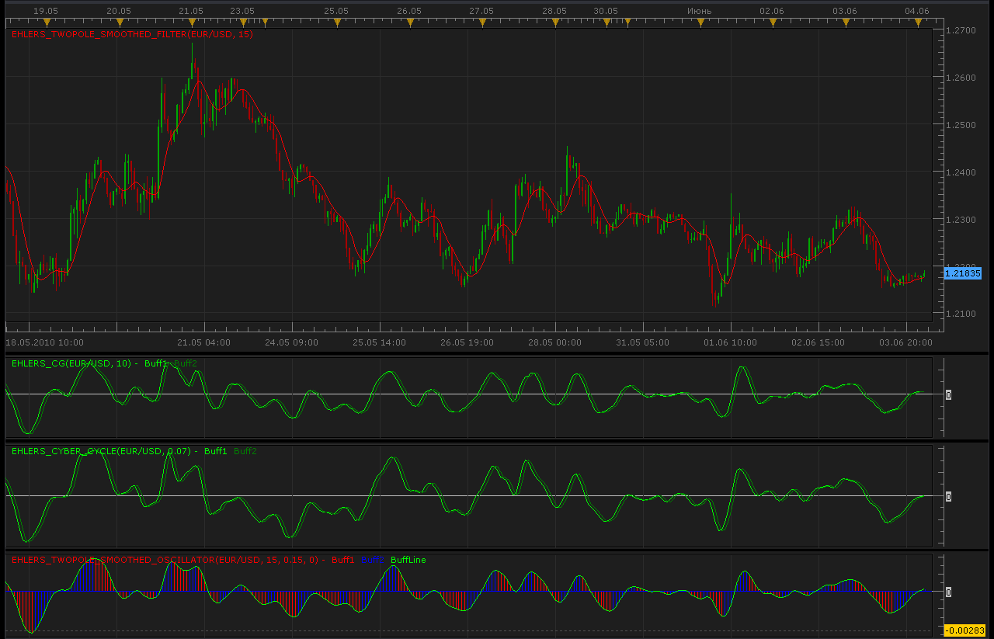Click the 28.05 00:00 time axis label
The width and height of the screenshot is (994, 639).
click(554, 342)
